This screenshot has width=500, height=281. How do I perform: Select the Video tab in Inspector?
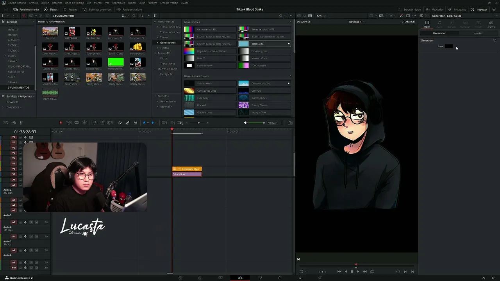(x=427, y=24)
